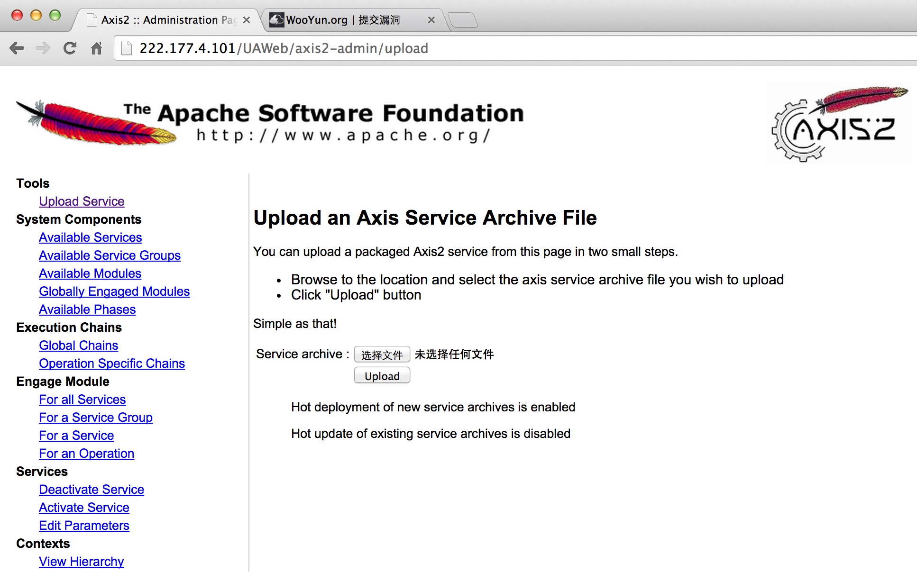Click the macOS green zoom button
The height and width of the screenshot is (582, 917).
coord(55,15)
